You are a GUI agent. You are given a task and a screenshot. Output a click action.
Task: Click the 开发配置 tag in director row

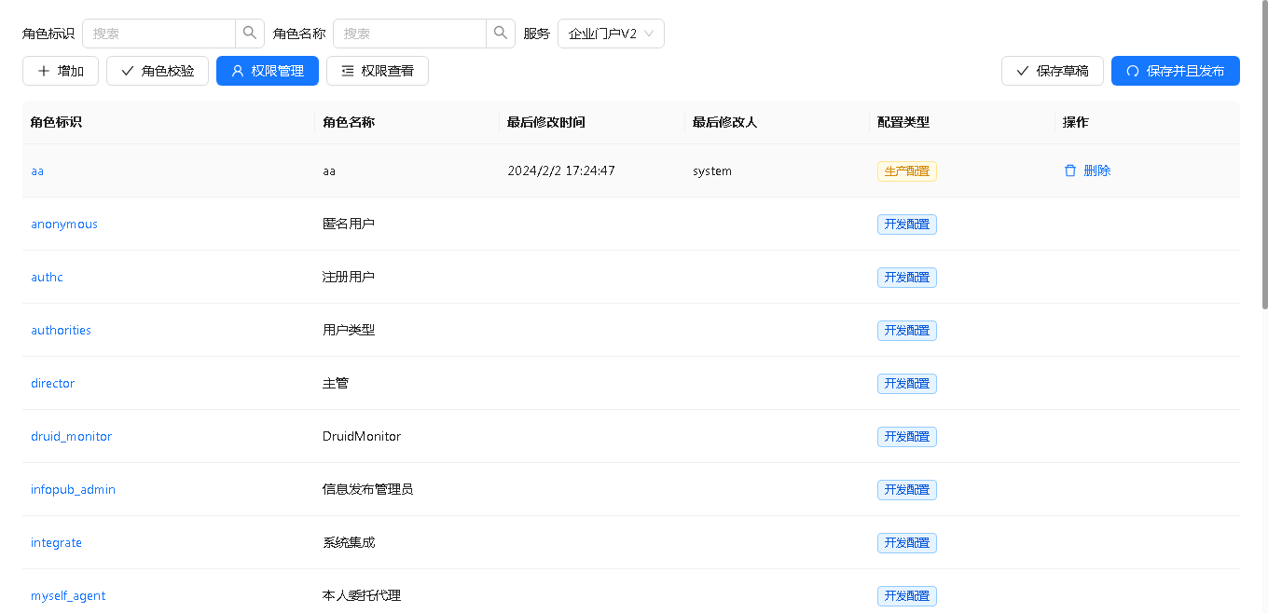click(906, 384)
